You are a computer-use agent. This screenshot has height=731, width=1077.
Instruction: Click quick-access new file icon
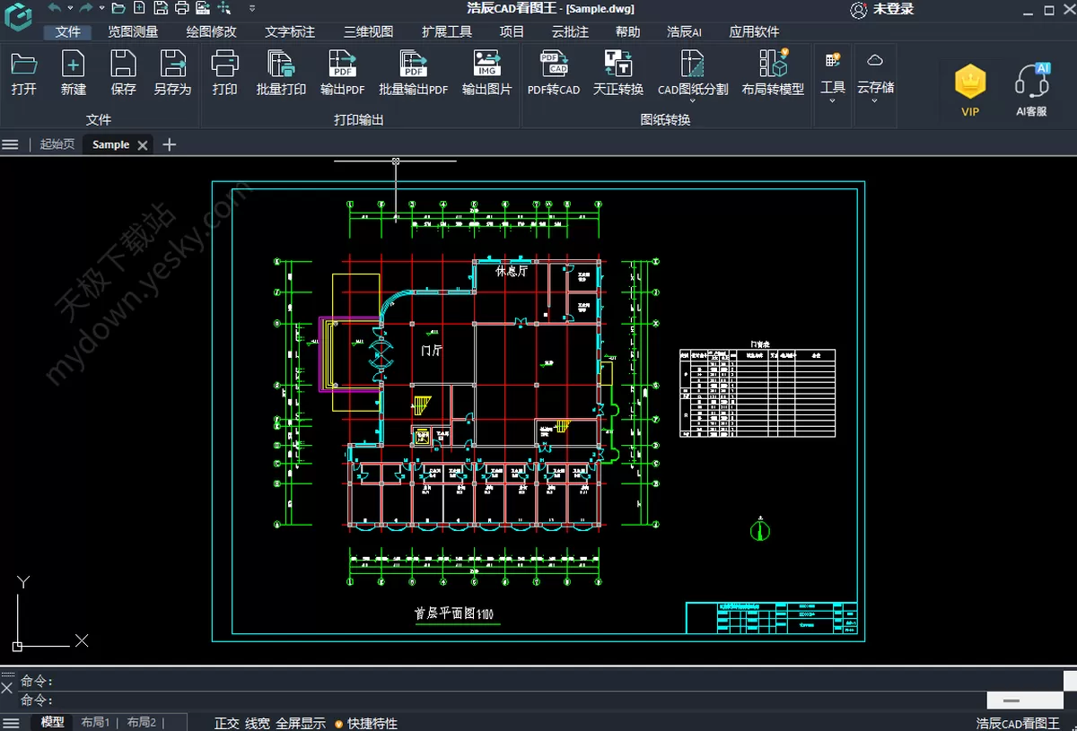[139, 8]
